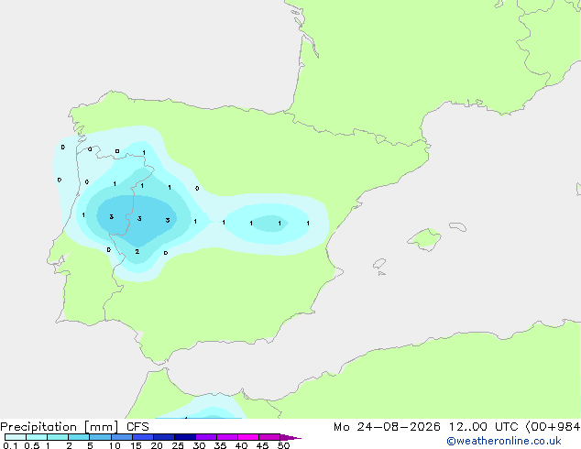Screen dimensions: 581x449
Task: Click the 'CFS' model label
Action: (137, 427)
